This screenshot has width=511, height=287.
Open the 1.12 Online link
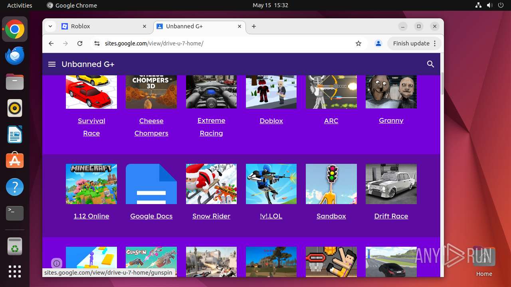tap(91, 216)
